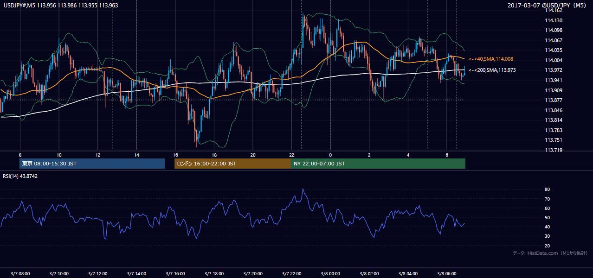The width and height of the screenshot is (593, 278).
Task: Click hour tick 14 under the price chart
Action: click(x=136, y=155)
